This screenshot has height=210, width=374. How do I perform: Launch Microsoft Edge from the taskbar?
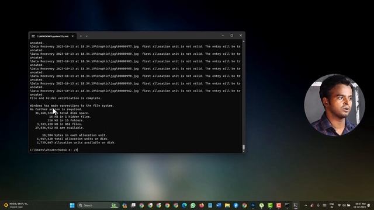click(x=185, y=205)
